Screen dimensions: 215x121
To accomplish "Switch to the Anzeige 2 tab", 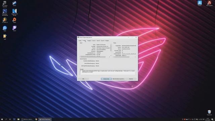I will click(x=89, y=41).
